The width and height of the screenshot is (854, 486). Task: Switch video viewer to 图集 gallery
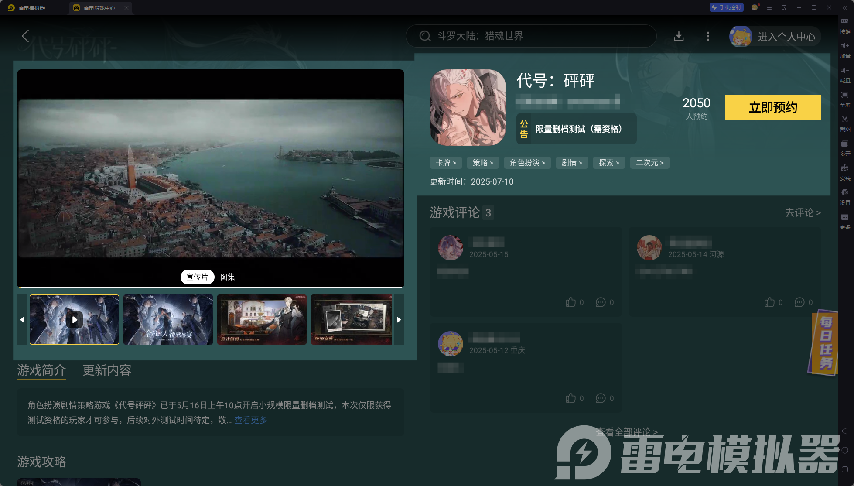click(x=228, y=277)
